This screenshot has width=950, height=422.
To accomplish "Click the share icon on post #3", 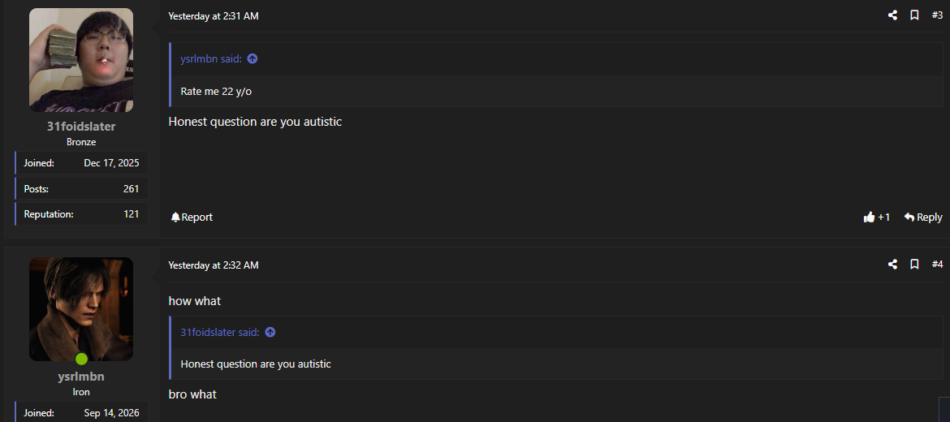I will tap(892, 15).
